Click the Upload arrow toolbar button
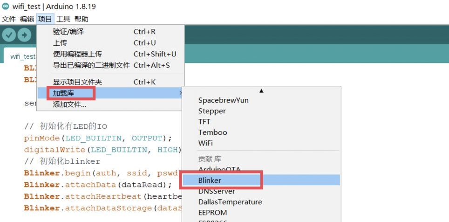 click(24, 35)
